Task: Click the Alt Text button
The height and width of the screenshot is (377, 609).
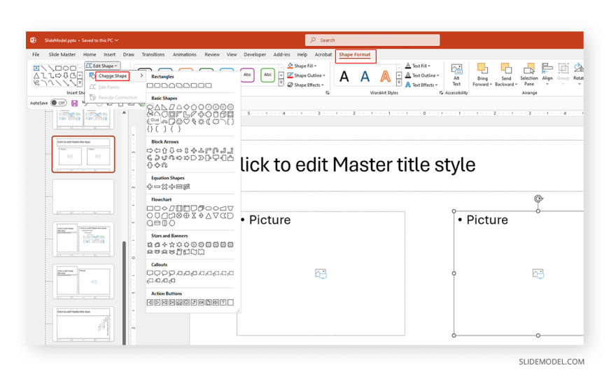Action: point(456,75)
